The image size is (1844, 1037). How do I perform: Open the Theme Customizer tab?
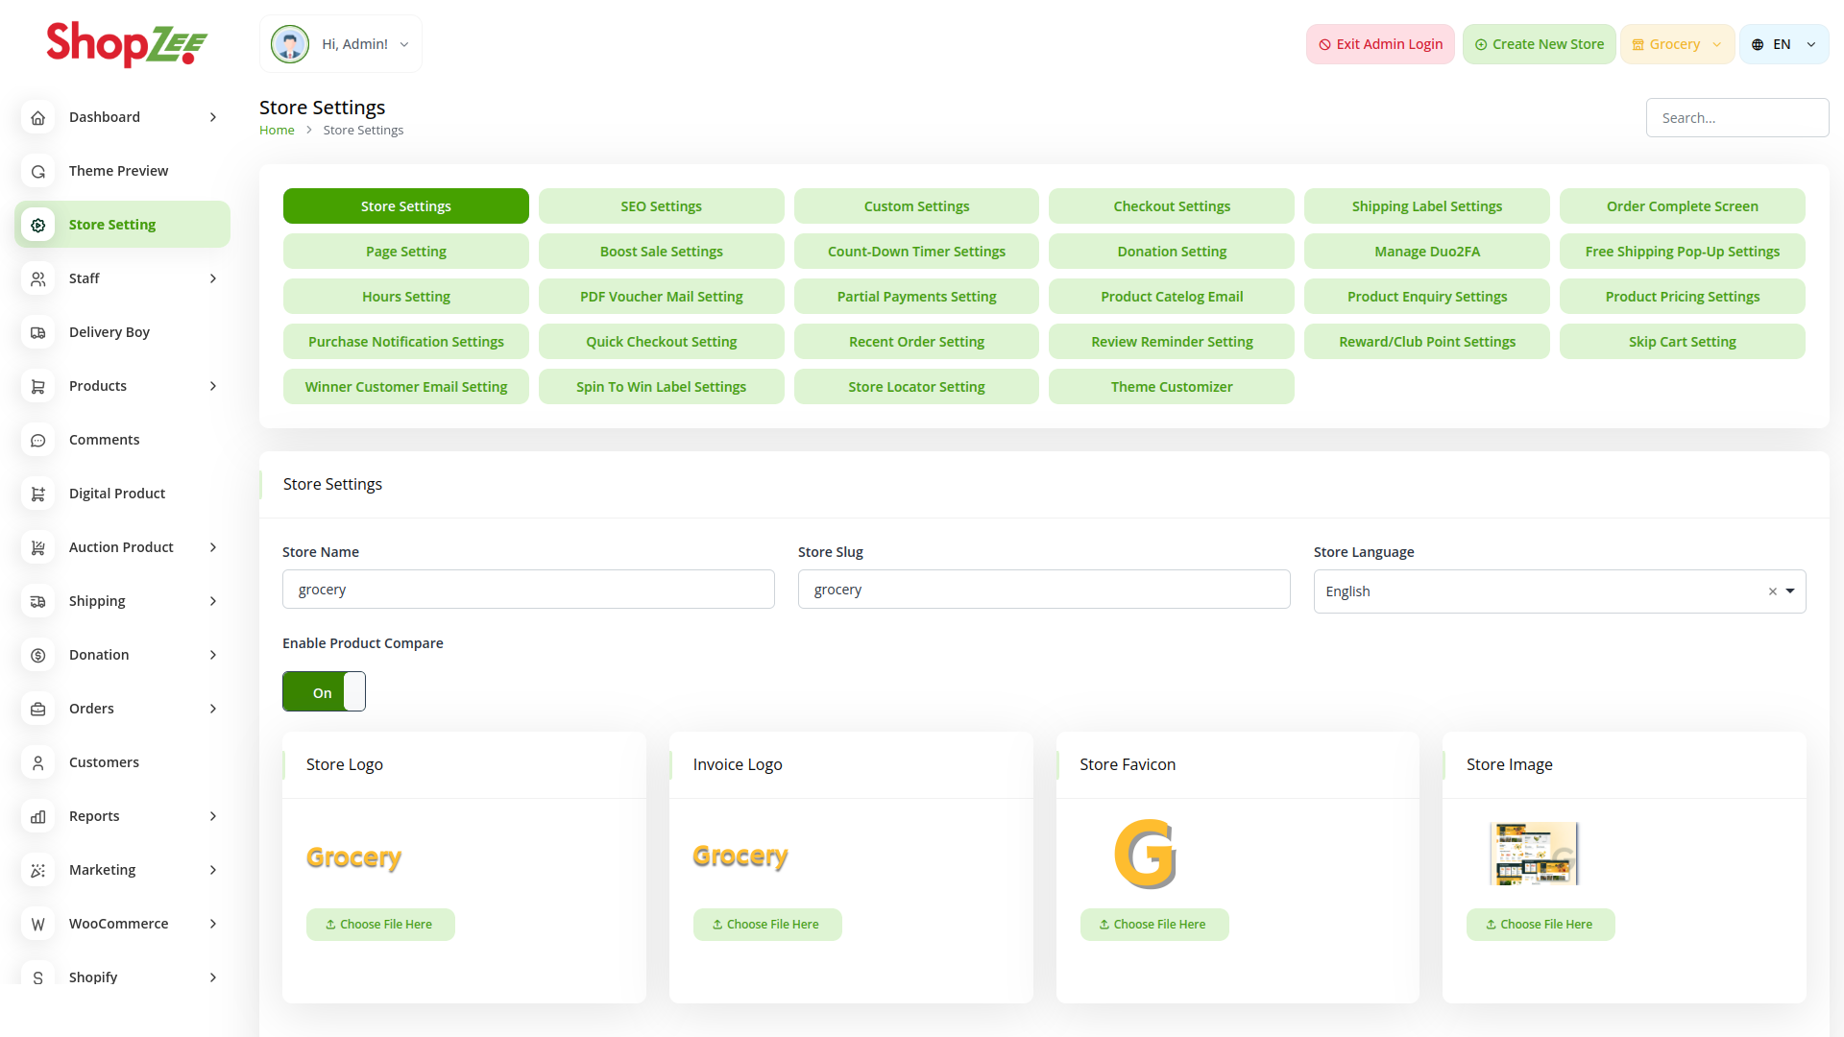1171,387
